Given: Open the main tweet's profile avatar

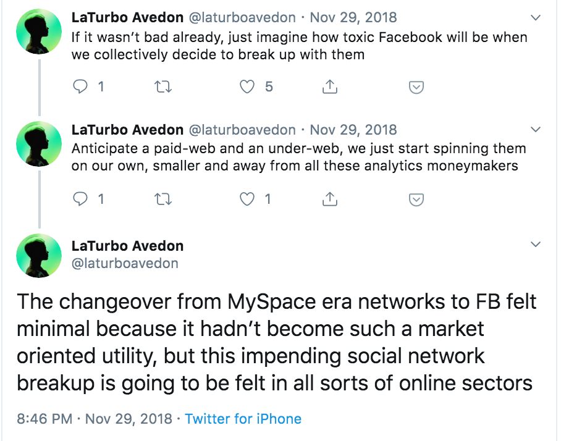Looking at the screenshot, I should (39, 255).
